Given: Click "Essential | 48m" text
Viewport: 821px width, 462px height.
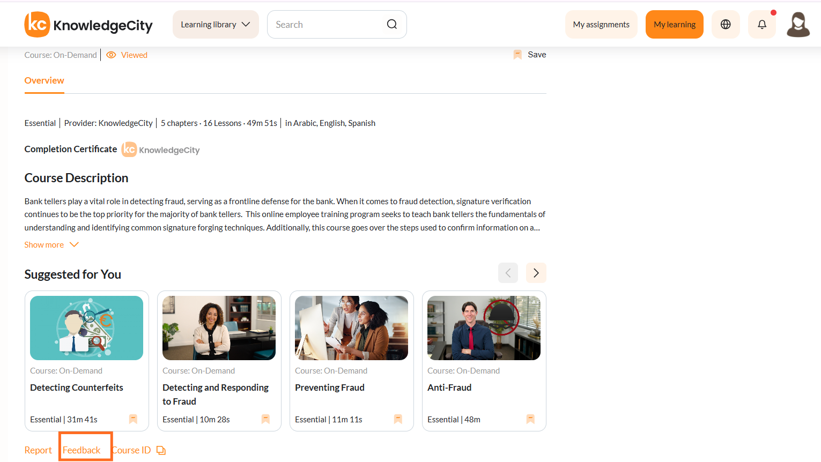Looking at the screenshot, I should tap(454, 420).
